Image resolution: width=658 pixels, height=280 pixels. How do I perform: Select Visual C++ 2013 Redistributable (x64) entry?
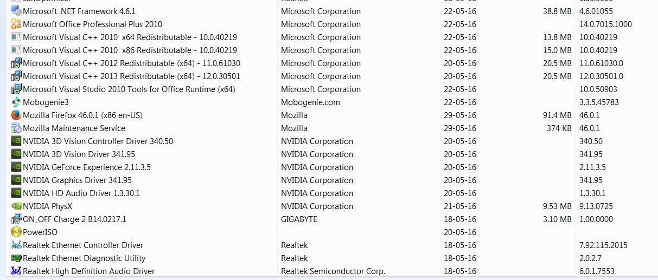coord(131,76)
